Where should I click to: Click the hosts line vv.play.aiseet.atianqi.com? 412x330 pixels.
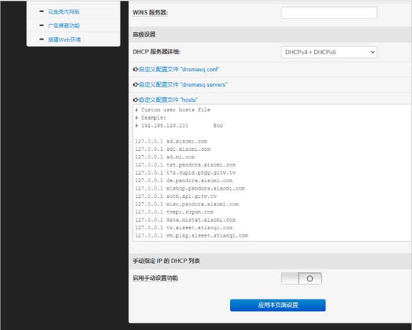[x=191, y=236]
